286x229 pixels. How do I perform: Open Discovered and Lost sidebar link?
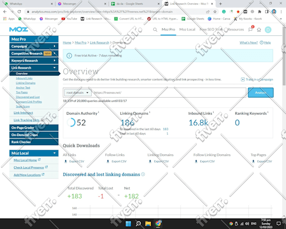(x=28, y=97)
